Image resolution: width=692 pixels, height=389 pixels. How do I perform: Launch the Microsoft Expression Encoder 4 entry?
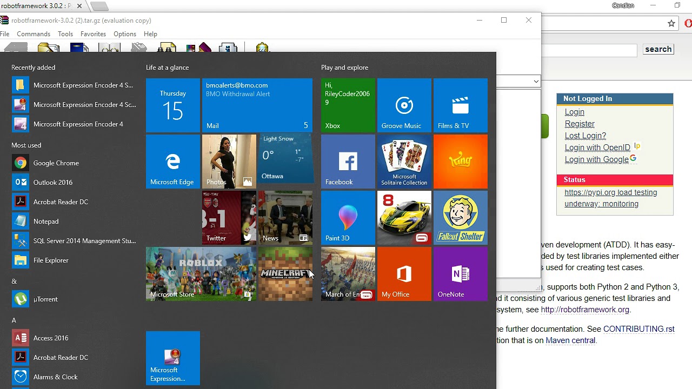(75, 124)
